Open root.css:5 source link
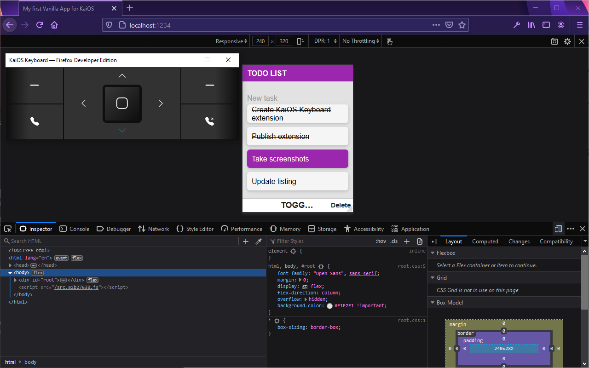This screenshot has width=589, height=368. point(412,266)
